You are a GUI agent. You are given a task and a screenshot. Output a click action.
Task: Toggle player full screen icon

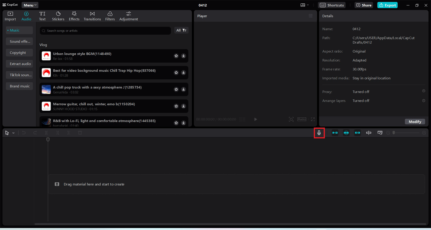pos(313,119)
